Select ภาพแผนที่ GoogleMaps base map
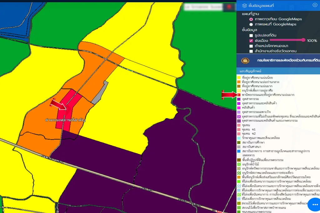Screen dimensions: 320x213 (251, 24)
